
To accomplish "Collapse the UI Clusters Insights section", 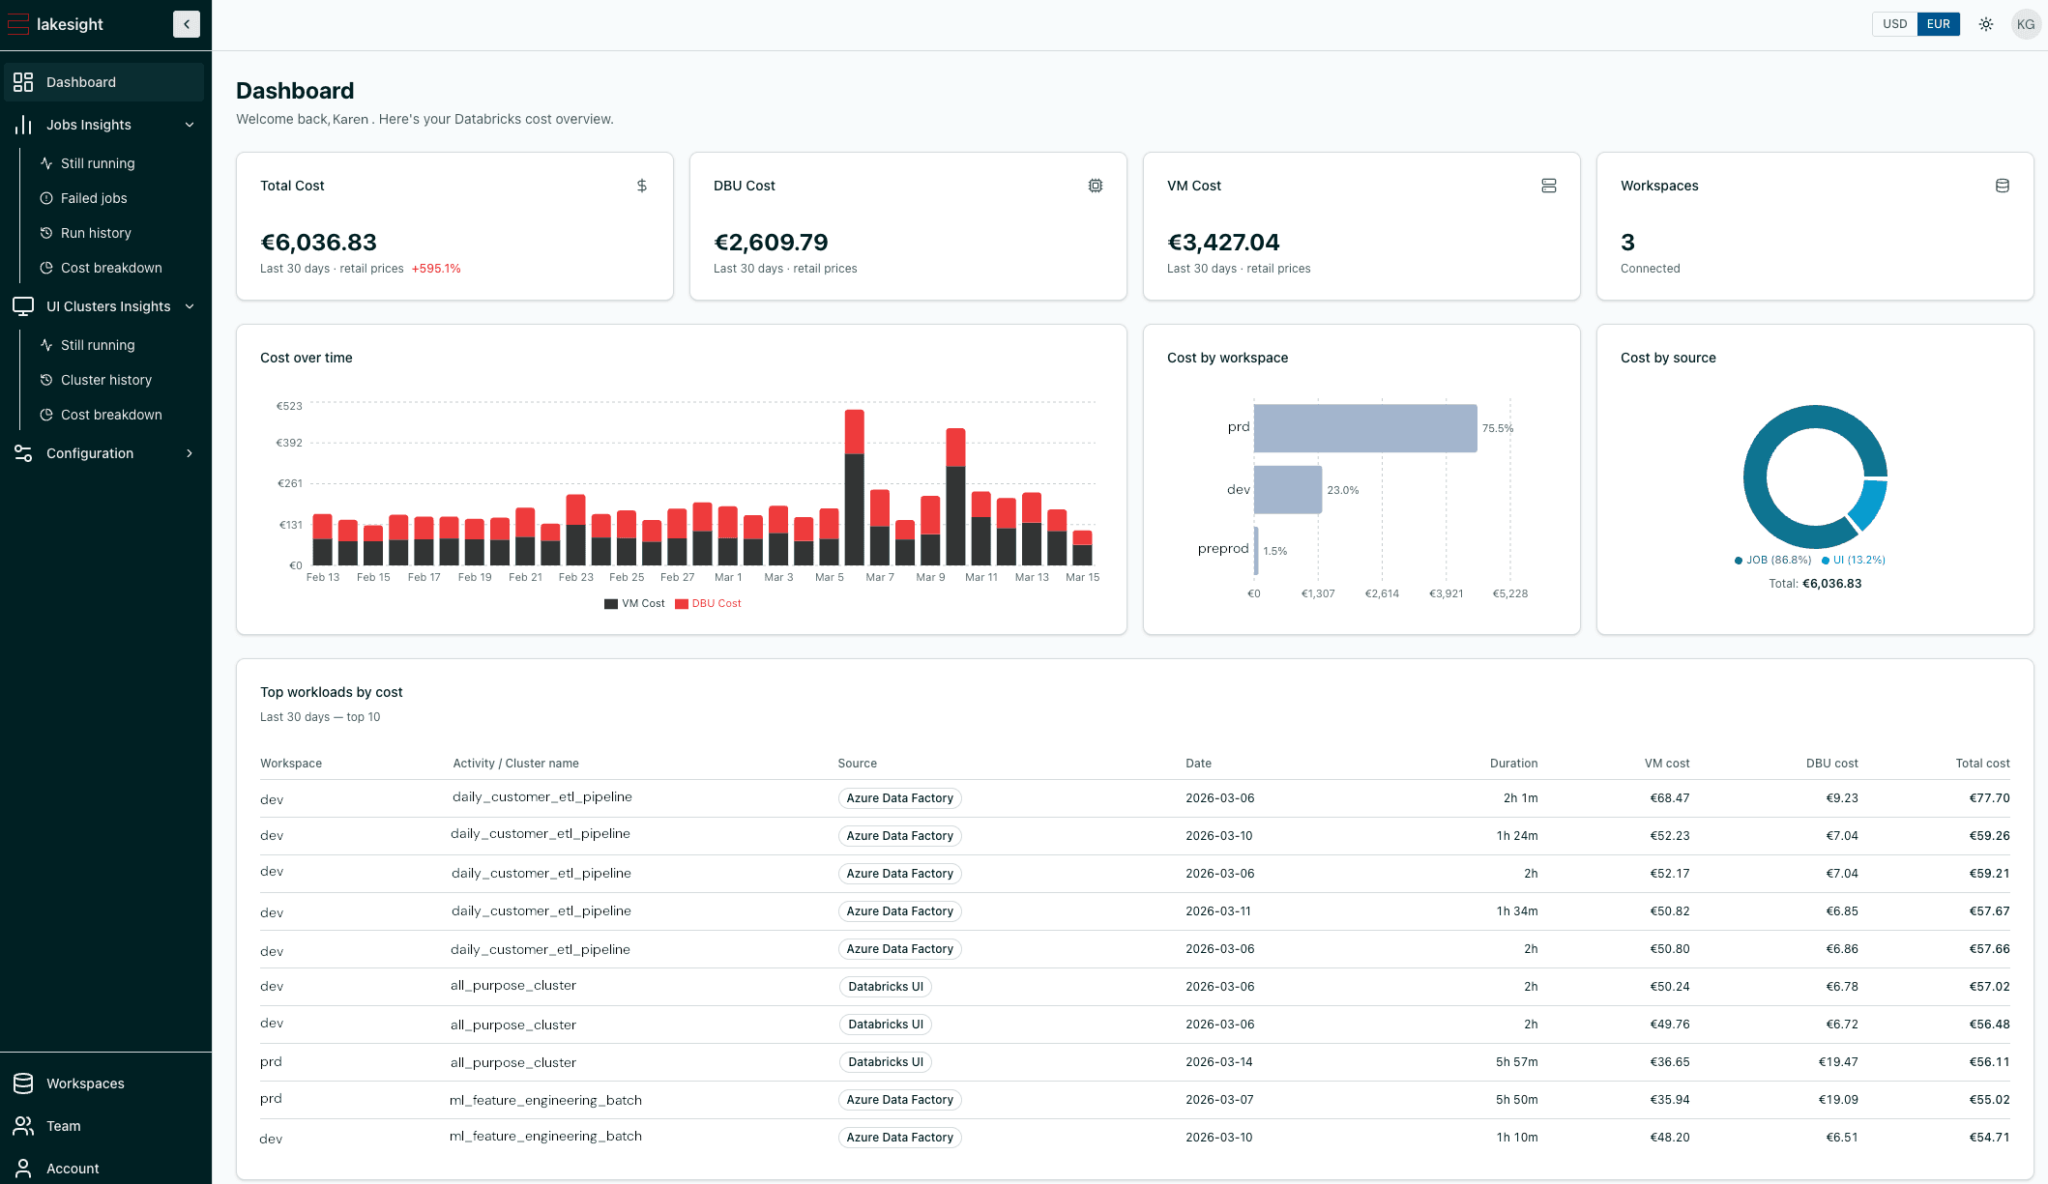I will pos(190,305).
